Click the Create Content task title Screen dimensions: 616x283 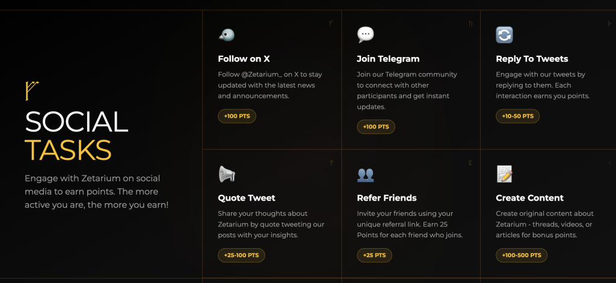pos(529,198)
